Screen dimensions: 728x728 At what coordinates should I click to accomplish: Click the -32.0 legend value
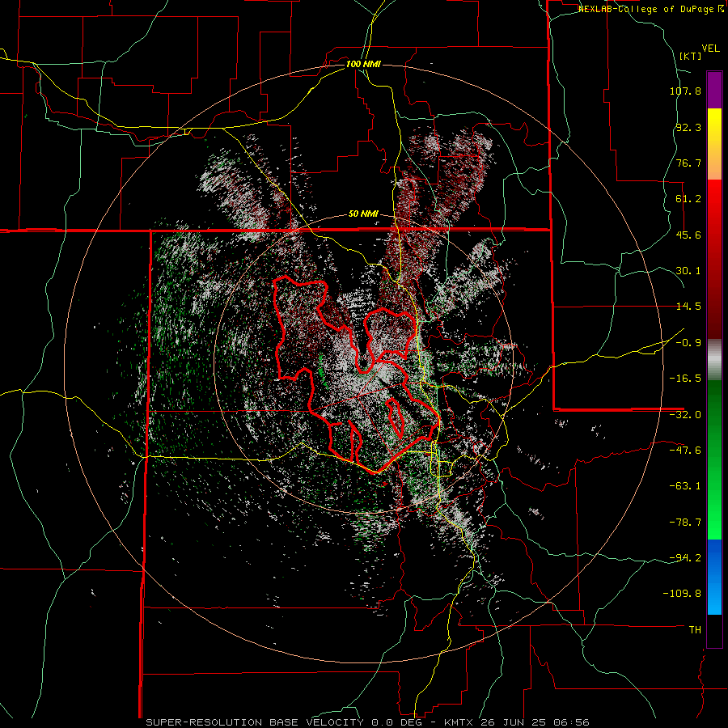click(x=685, y=415)
